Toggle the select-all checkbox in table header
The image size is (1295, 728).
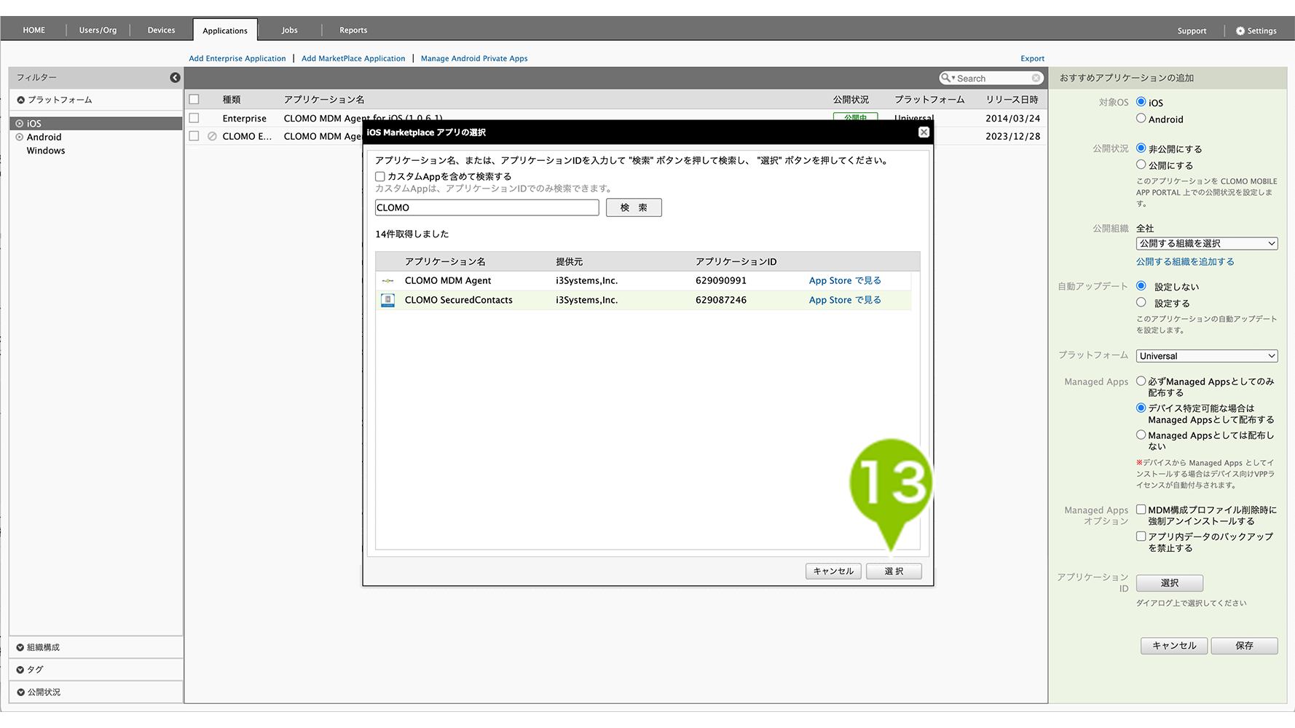pos(194,99)
